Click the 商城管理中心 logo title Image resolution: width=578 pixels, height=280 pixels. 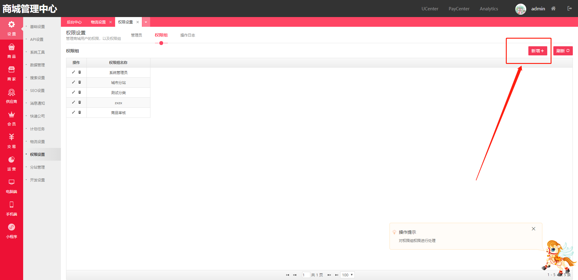(x=30, y=9)
